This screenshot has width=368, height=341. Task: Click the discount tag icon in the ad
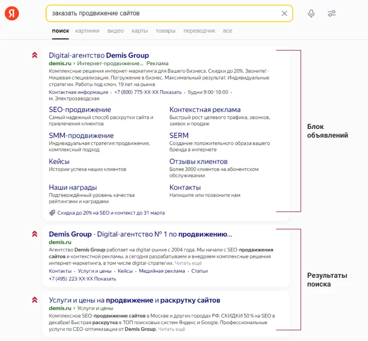click(52, 213)
